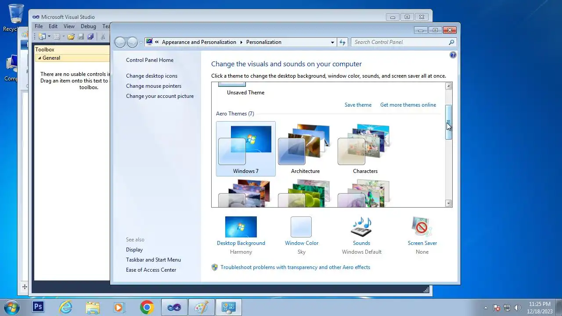Click the Refresh button beside address bar
This screenshot has width=562, height=316.
click(x=342, y=42)
